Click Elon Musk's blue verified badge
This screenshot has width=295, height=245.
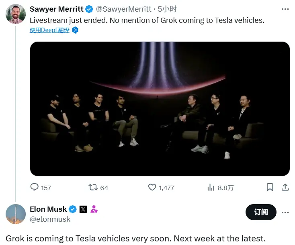pyautogui.click(x=73, y=209)
